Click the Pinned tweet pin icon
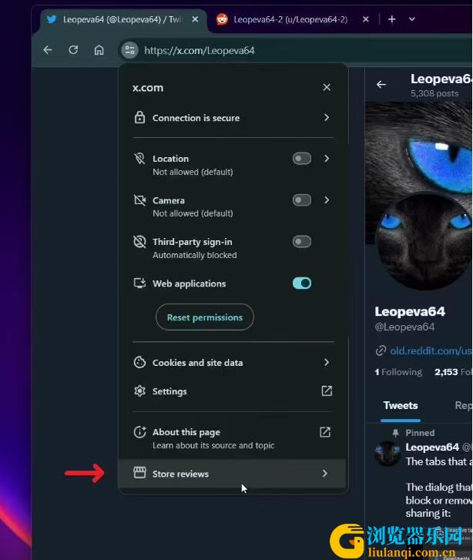The image size is (473, 560). point(395,433)
